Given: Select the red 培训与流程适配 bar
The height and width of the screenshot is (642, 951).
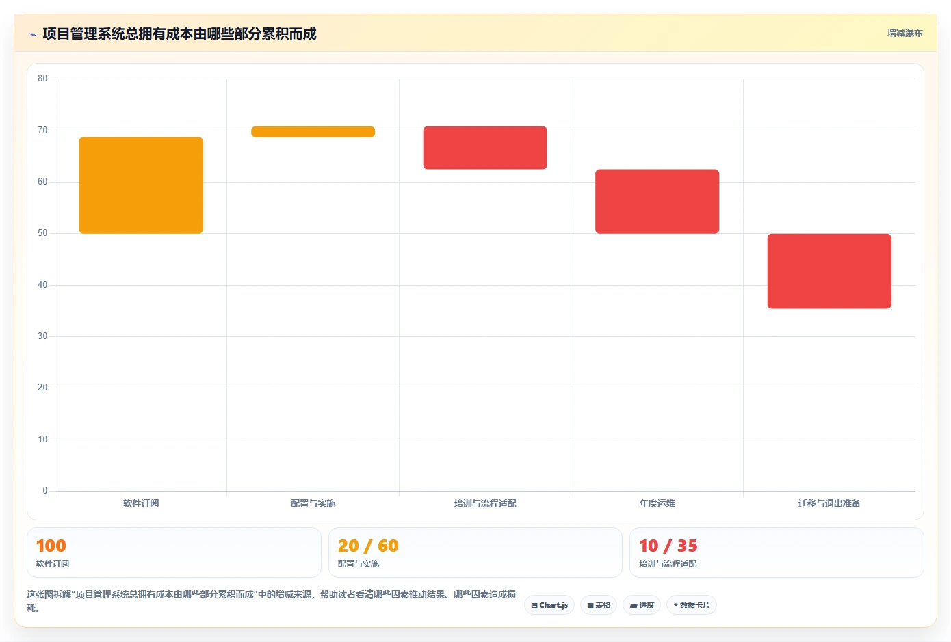Looking at the screenshot, I should click(x=485, y=148).
